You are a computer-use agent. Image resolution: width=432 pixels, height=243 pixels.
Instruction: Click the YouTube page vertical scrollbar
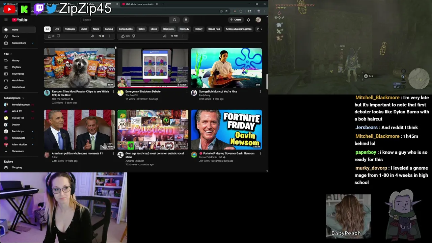267,81
